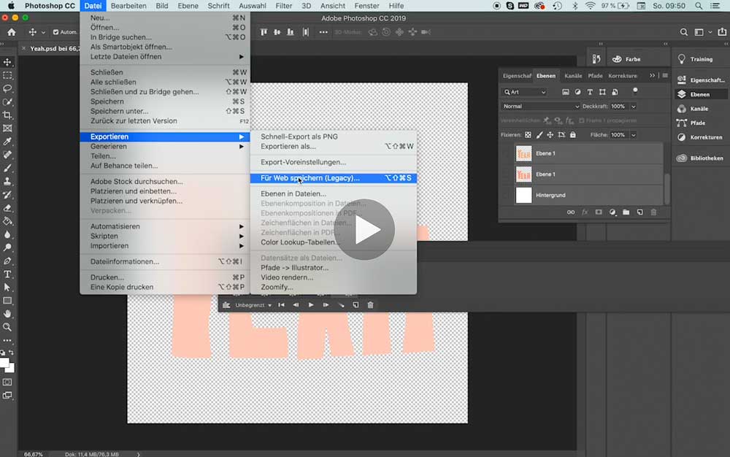
Task: Open the Normal blending mode dropdown
Action: (x=540, y=106)
